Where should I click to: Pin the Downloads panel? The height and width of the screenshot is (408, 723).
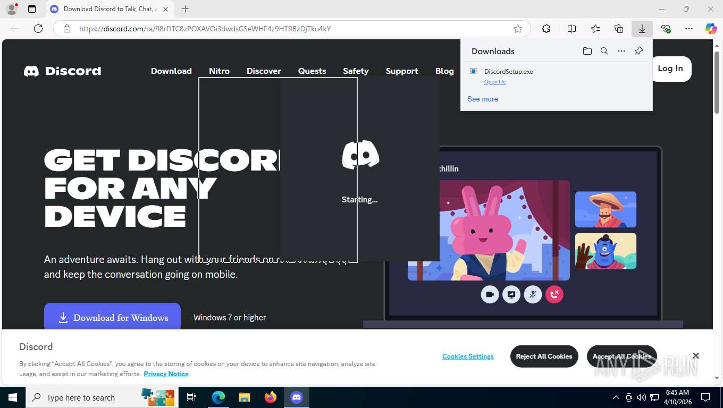pyautogui.click(x=639, y=51)
